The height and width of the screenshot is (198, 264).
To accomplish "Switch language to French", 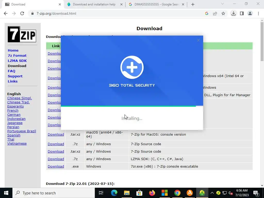I will pyautogui.click(x=13, y=110).
